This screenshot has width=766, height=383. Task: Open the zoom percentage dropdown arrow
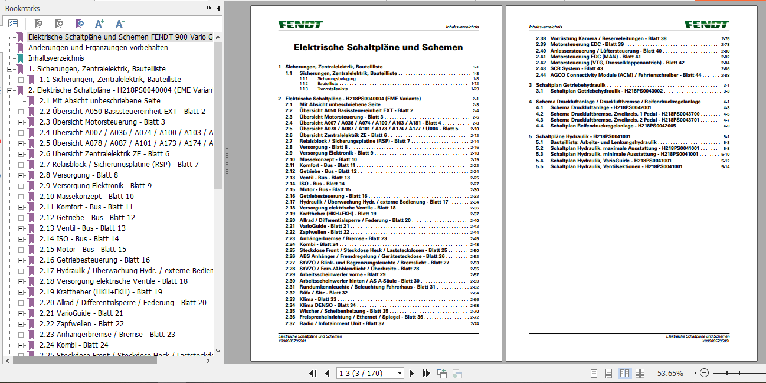pyautogui.click(x=696, y=373)
